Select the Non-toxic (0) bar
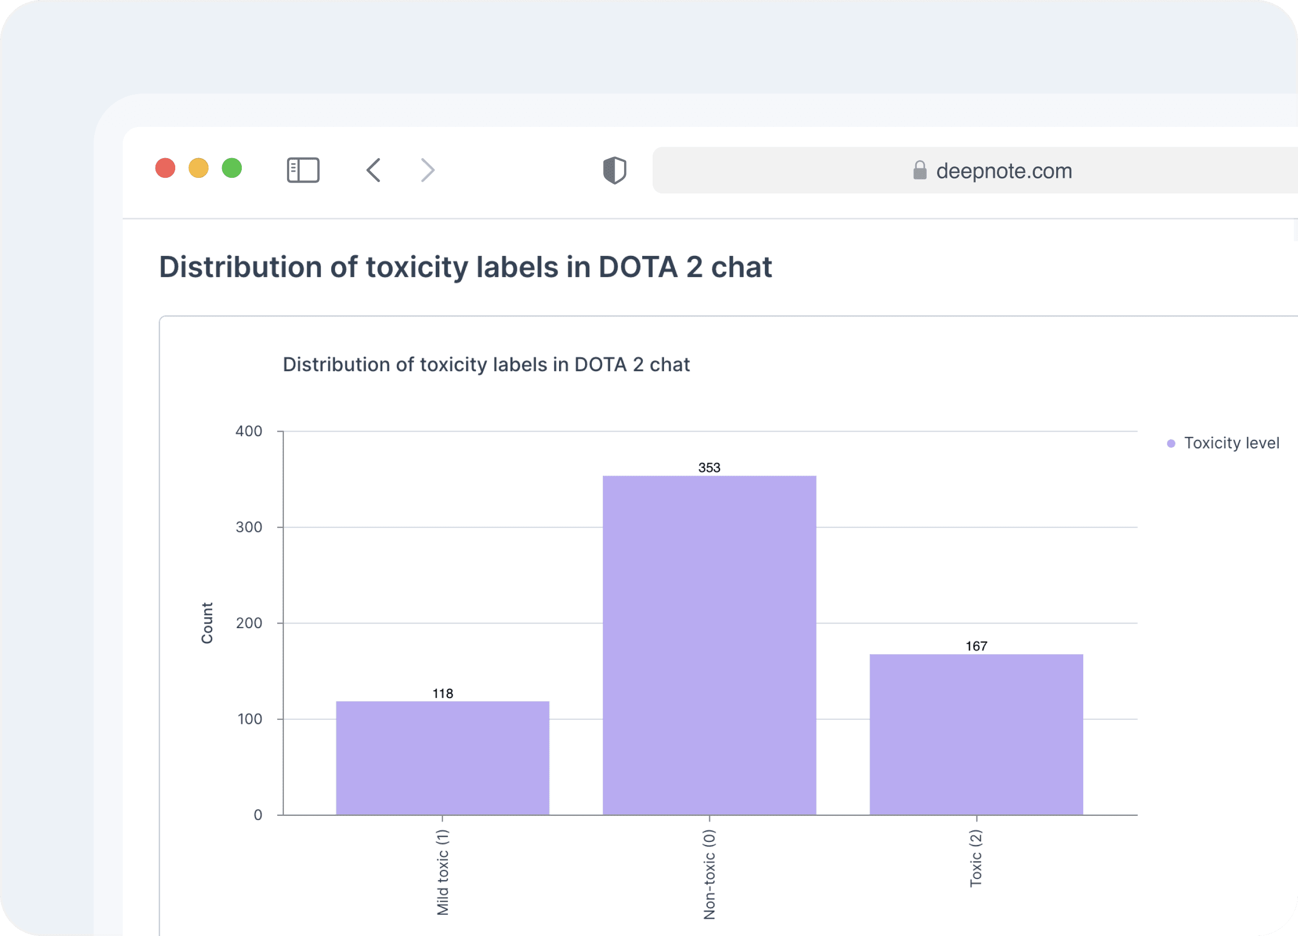The image size is (1298, 936). 709,645
